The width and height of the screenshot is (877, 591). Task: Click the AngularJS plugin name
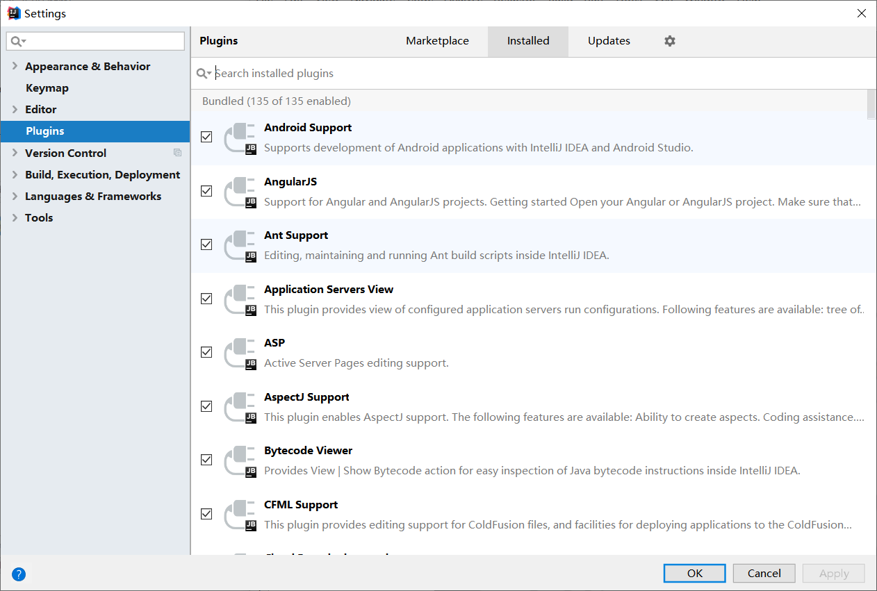(290, 182)
